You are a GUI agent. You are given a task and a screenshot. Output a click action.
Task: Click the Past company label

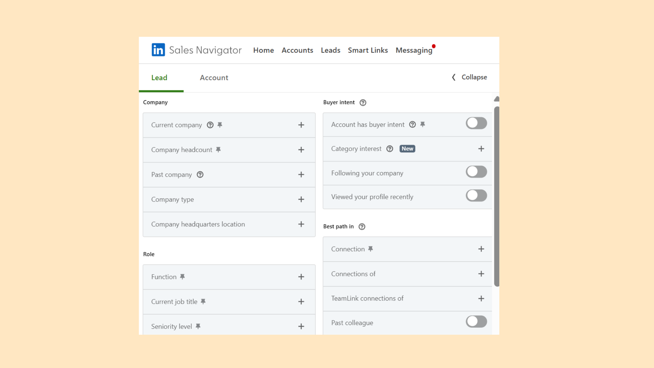171,175
